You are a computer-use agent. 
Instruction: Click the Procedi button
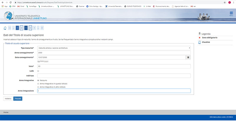(18, 99)
